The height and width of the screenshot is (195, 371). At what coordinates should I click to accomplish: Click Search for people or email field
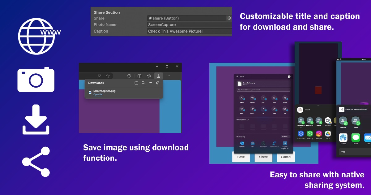[263, 90]
